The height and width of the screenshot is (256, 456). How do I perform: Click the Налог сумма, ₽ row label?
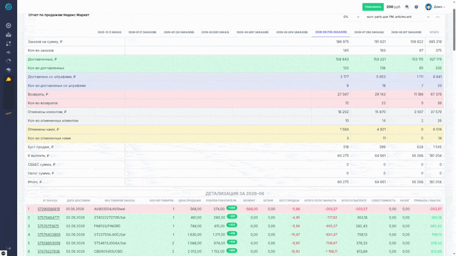[x=40, y=174]
